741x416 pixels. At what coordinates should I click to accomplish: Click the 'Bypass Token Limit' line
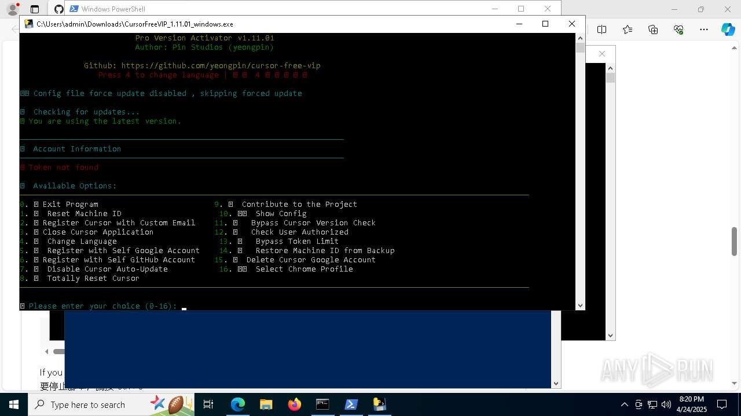279,242
